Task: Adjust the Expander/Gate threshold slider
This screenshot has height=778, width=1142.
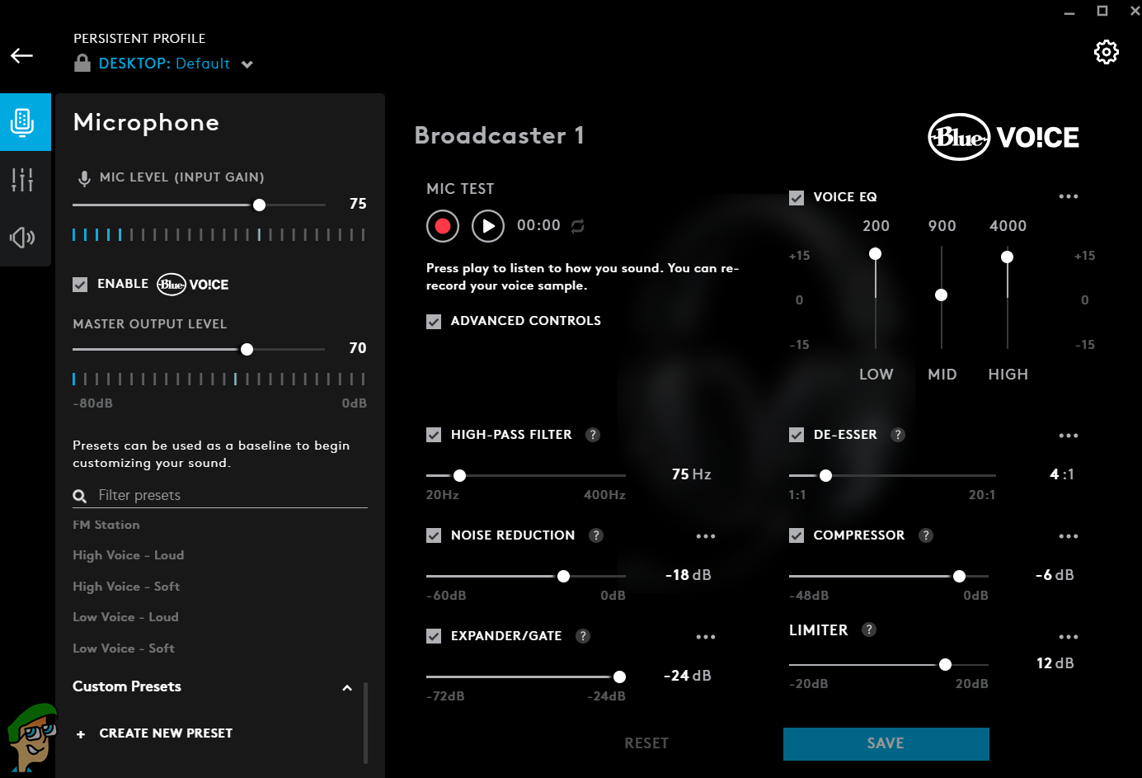Action: pos(619,677)
